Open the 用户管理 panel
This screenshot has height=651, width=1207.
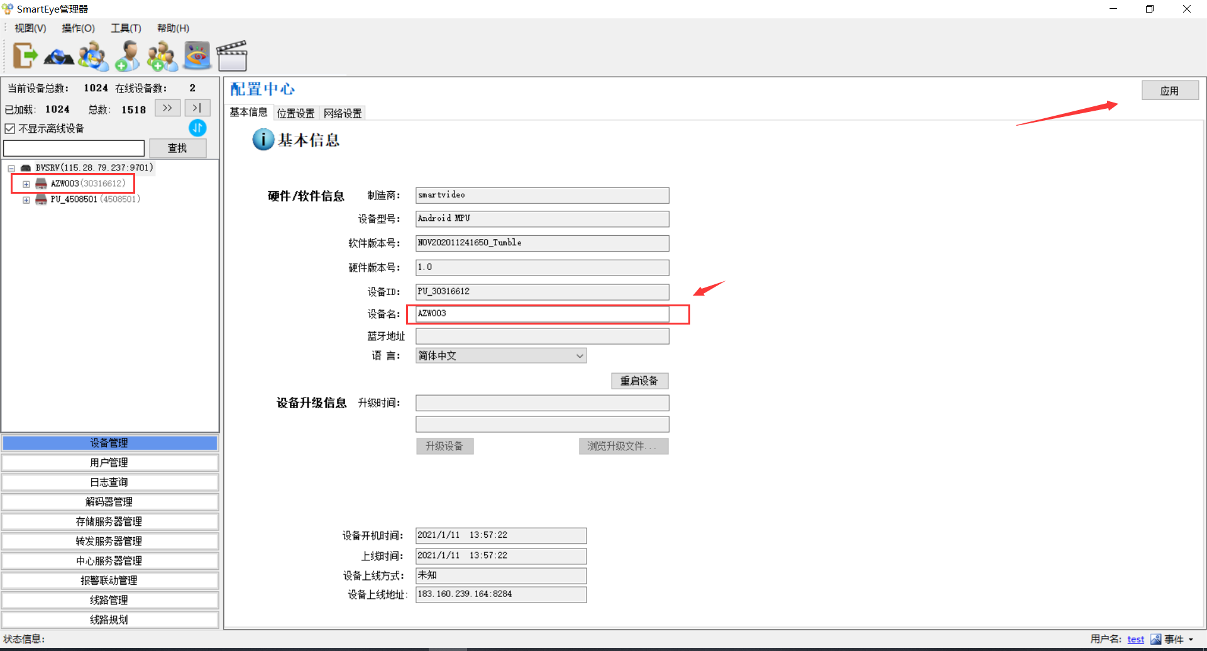[x=109, y=463]
